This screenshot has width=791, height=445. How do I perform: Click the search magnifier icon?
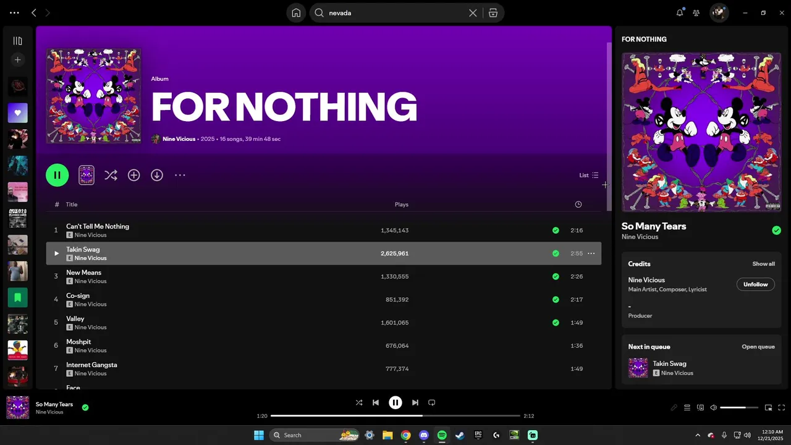[x=319, y=13]
